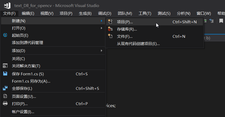Open 页面设置(U)...
This screenshot has width=225, height=117.
point(53,97)
